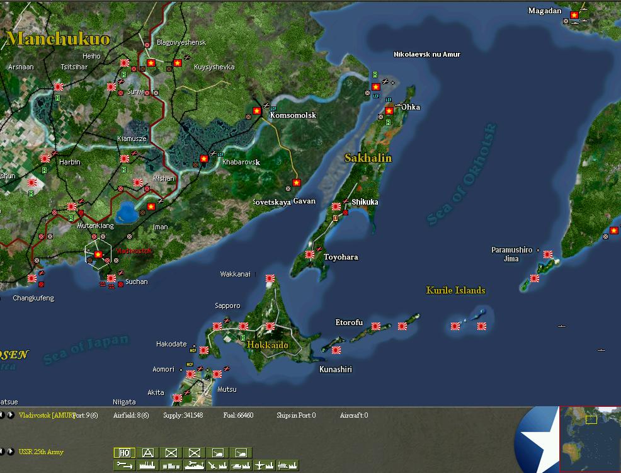Select the HQ unit icon
Screen dimensions: 621x473
(x=125, y=453)
